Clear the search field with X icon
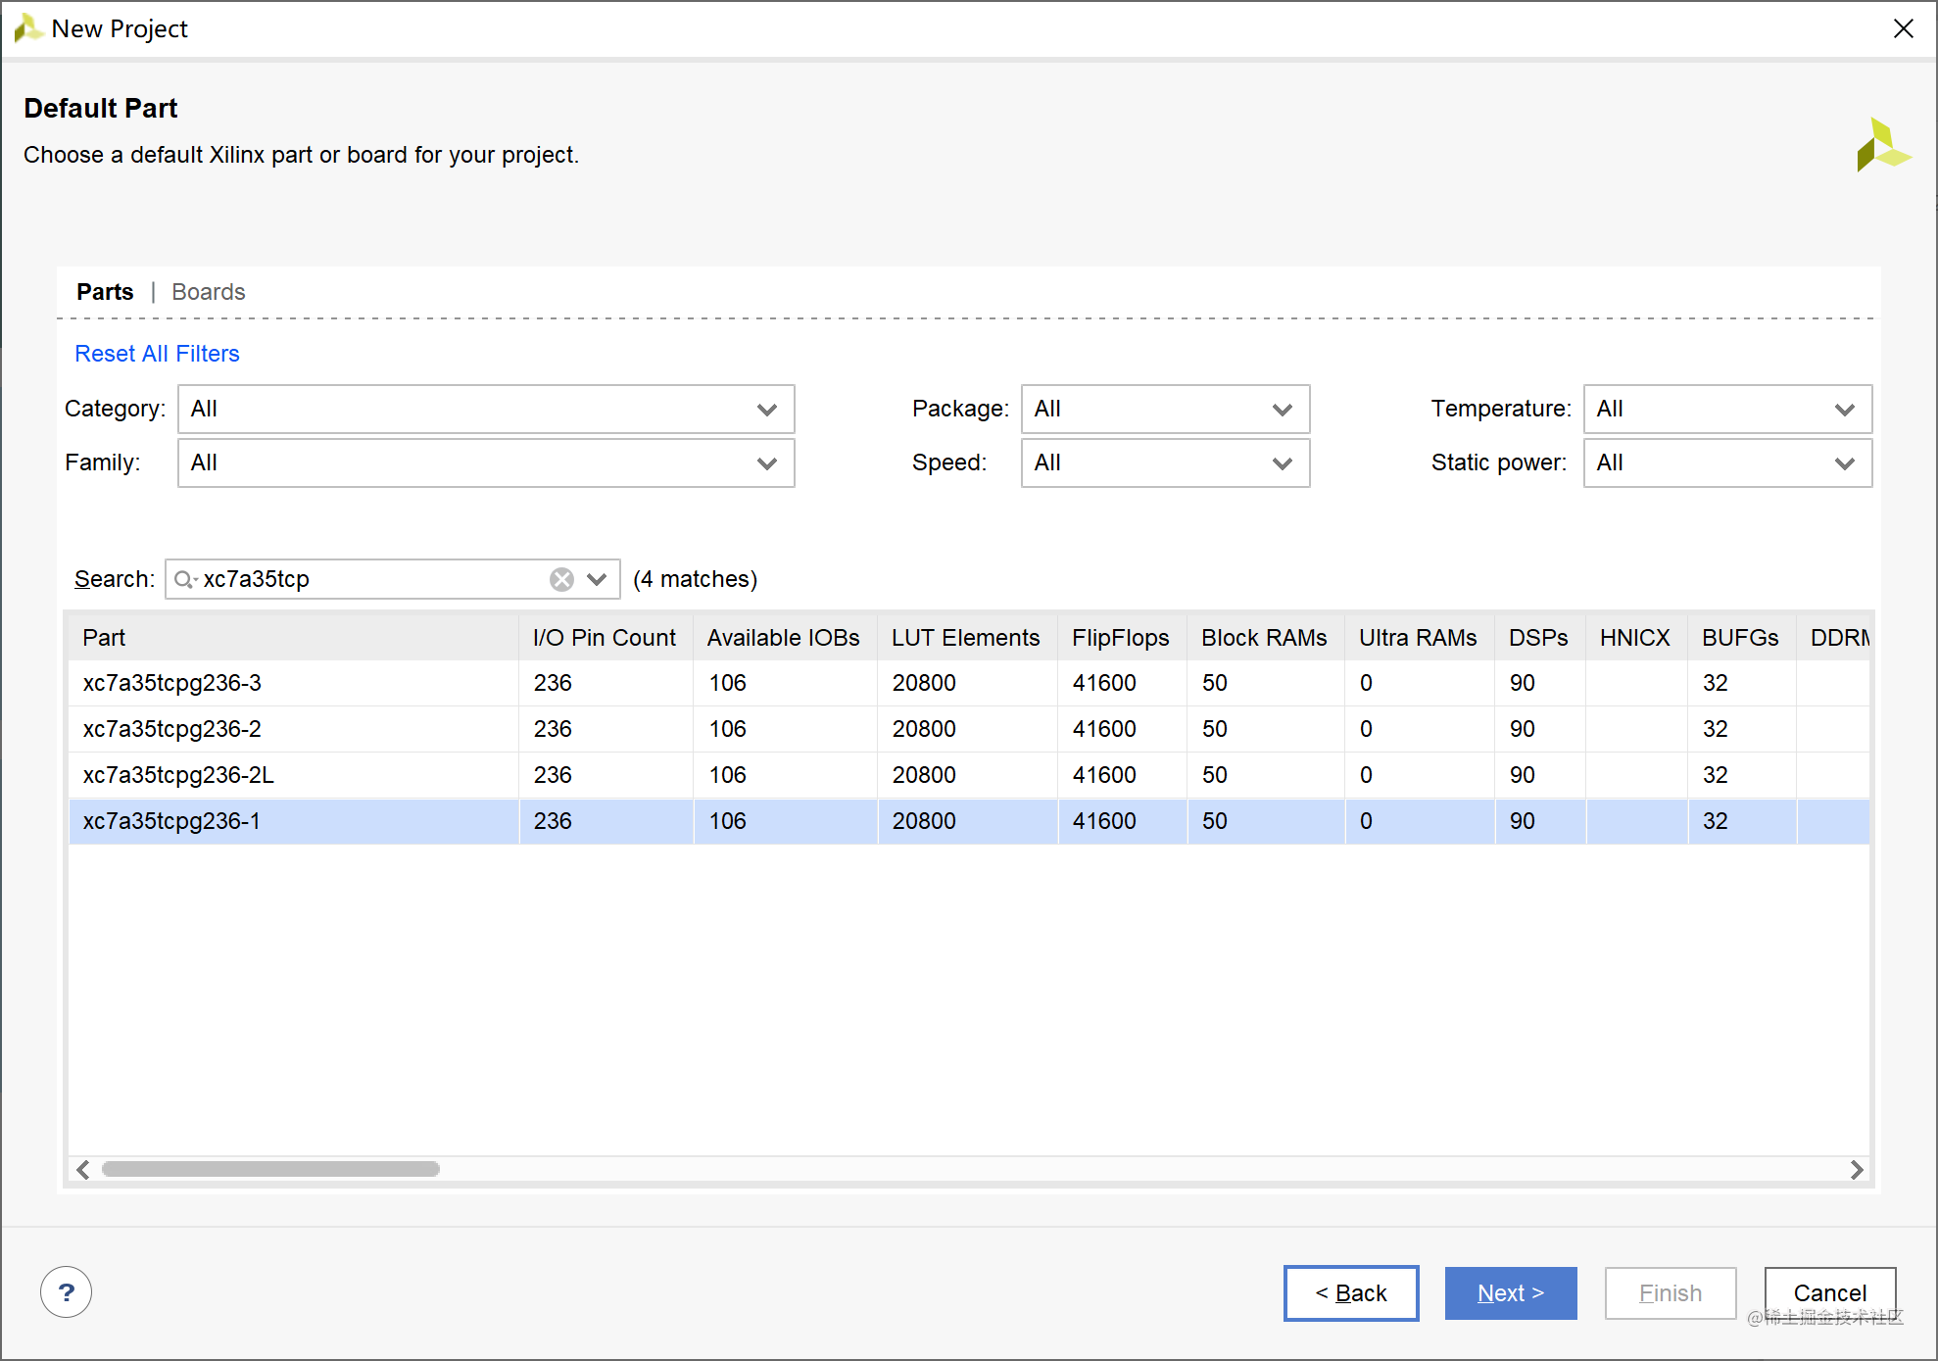Image resolution: width=1938 pixels, height=1361 pixels. pos(561,579)
